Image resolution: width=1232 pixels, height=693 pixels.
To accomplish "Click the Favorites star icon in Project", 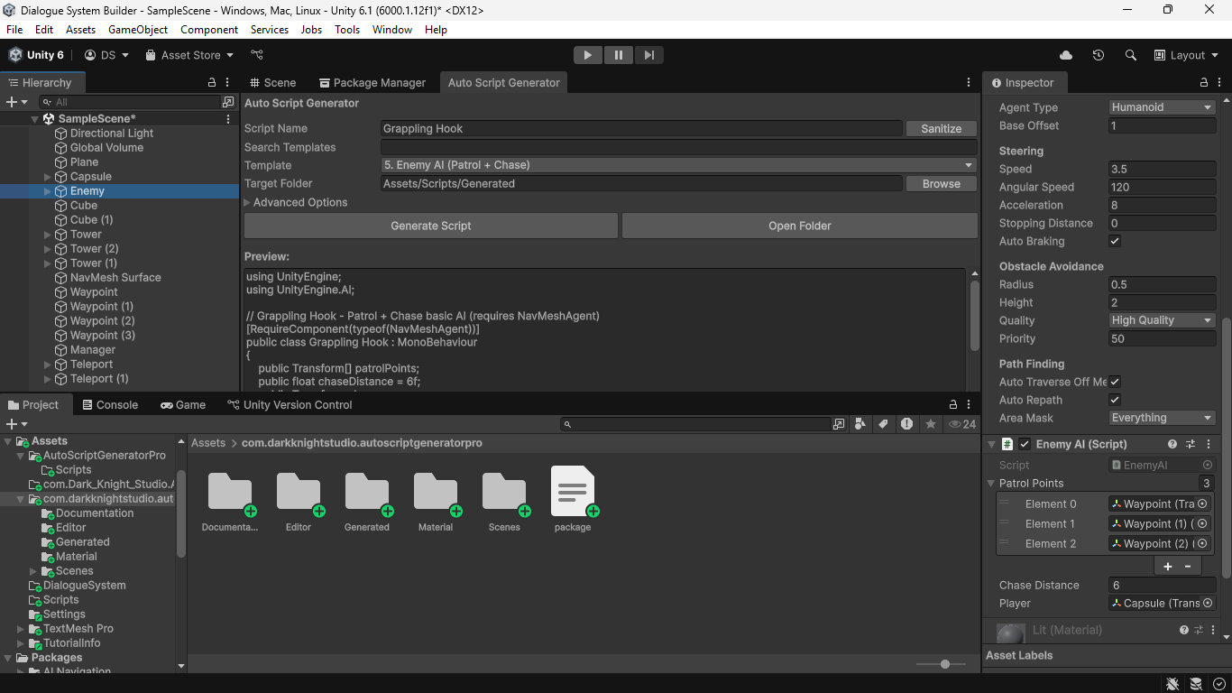I will click(x=930, y=424).
